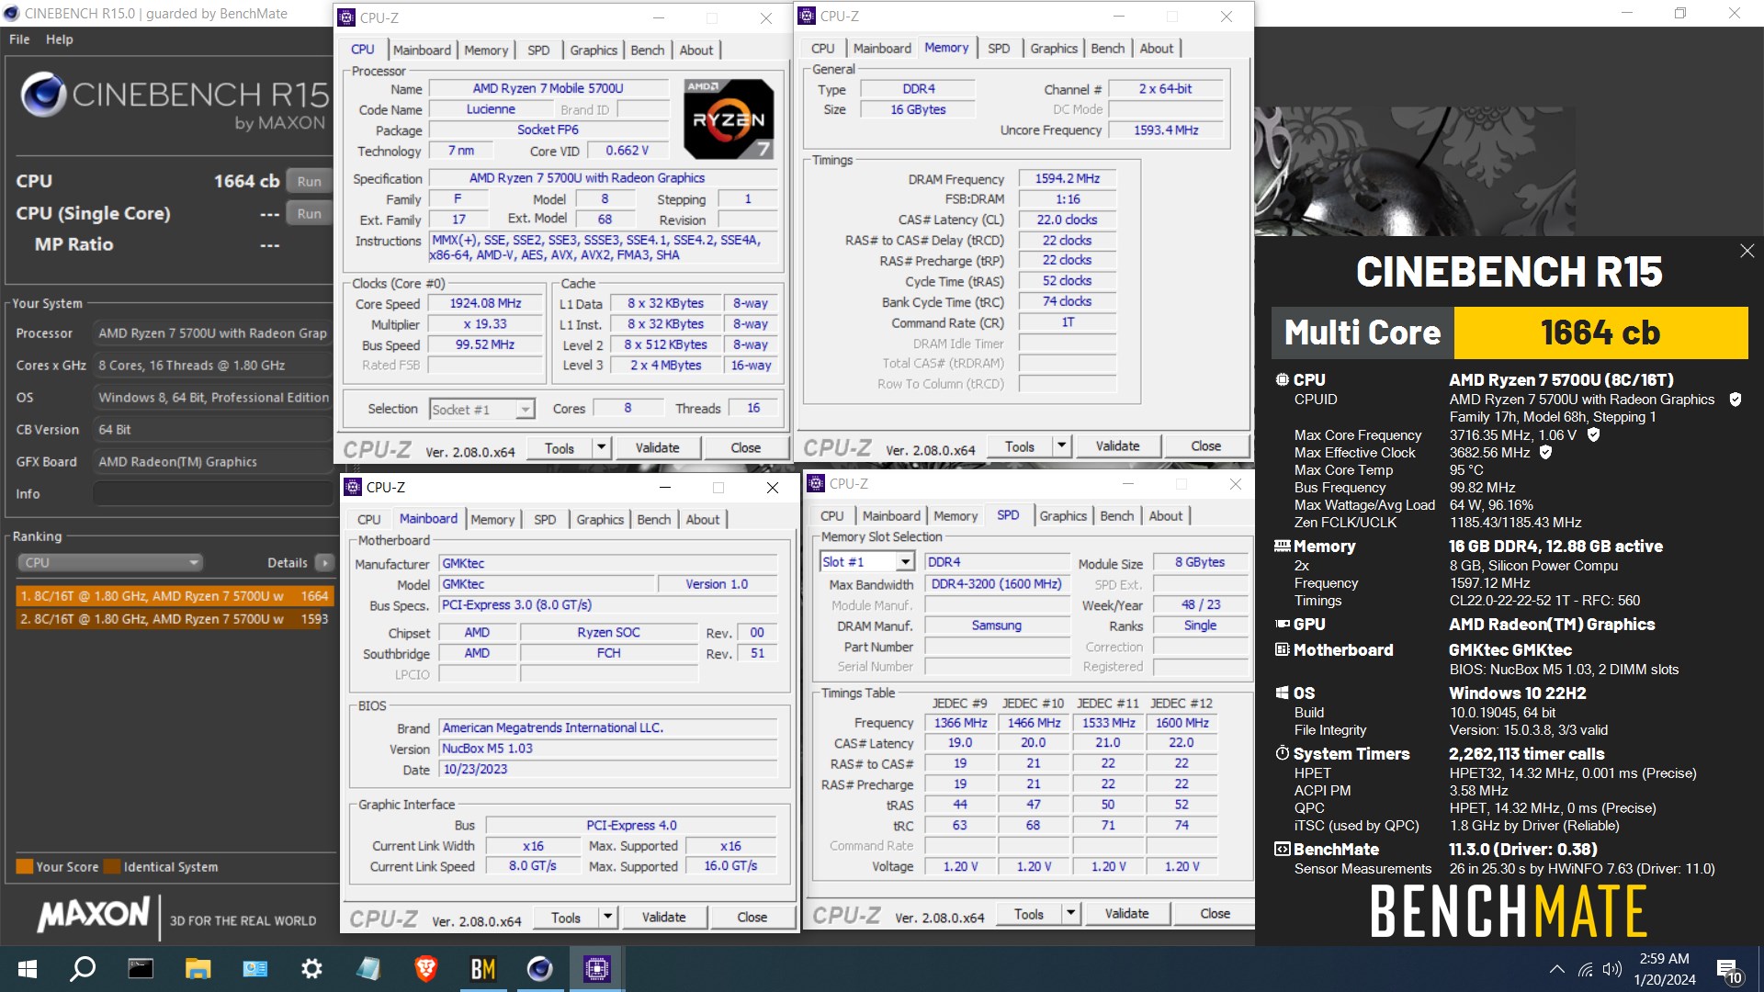Switch to Cinebench taskbar icon
The image size is (1764, 992).
[539, 969]
